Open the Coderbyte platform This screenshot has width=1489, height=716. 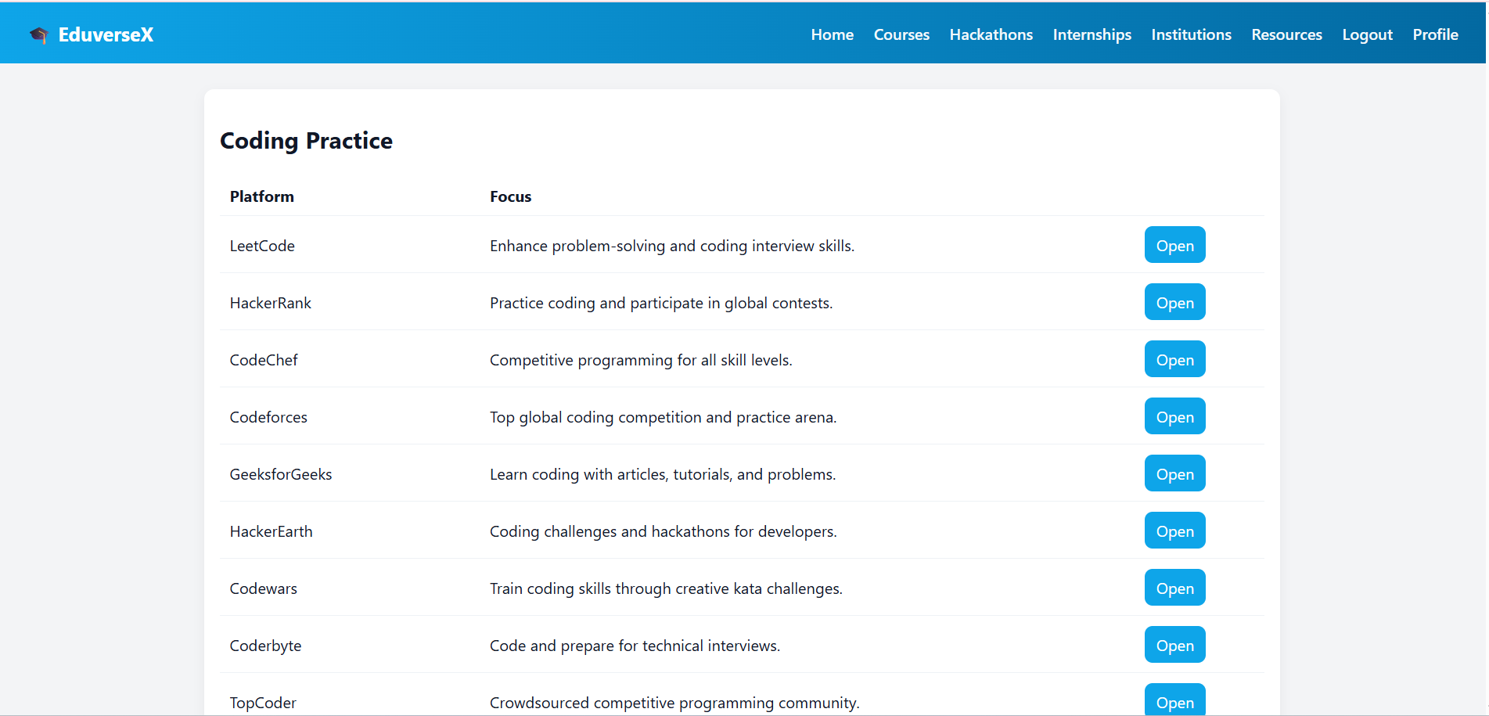[1174, 645]
